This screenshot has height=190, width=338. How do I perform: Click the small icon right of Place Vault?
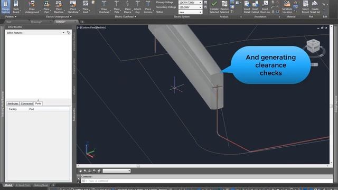pyautogui.click(x=93, y=2)
